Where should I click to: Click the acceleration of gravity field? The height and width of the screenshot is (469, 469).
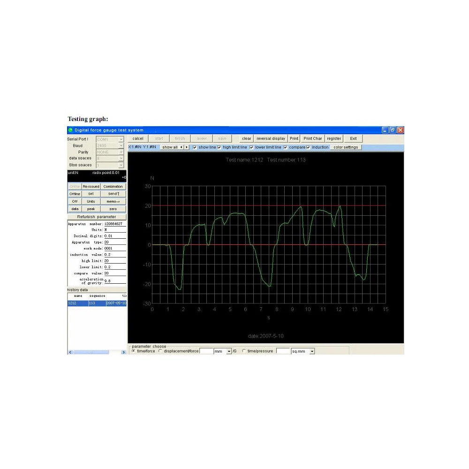tap(115, 281)
